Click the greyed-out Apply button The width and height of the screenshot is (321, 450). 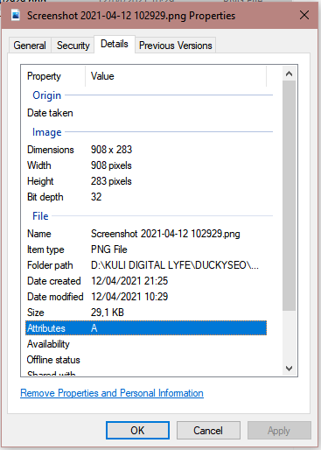pyautogui.click(x=279, y=430)
